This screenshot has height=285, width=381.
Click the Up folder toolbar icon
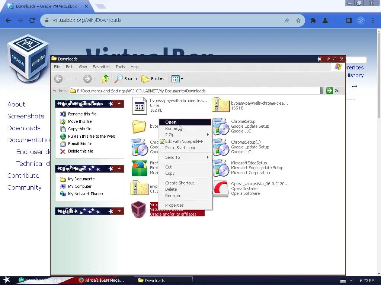(105, 79)
